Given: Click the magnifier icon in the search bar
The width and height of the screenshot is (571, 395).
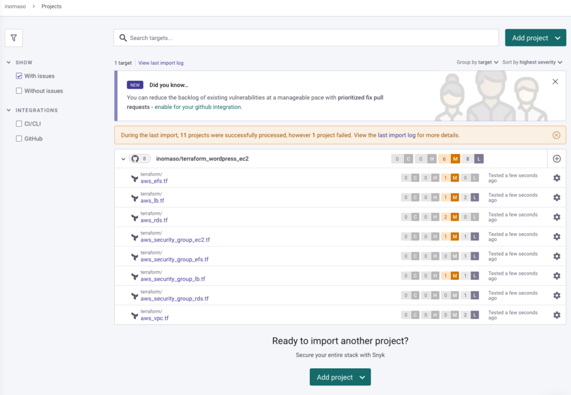Looking at the screenshot, I should [123, 37].
